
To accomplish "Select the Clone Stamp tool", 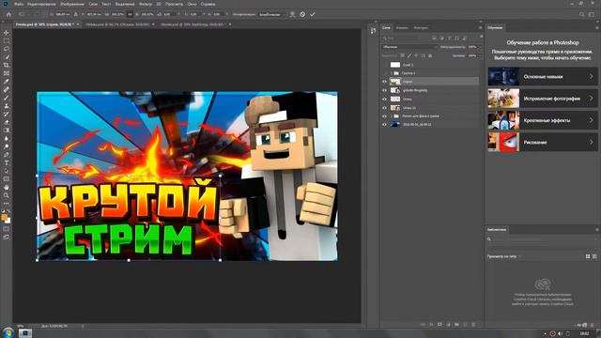I will pos(7,106).
